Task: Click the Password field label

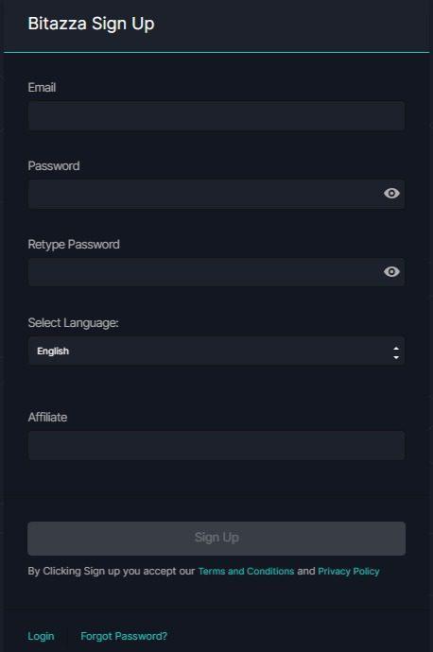Action: (x=54, y=166)
